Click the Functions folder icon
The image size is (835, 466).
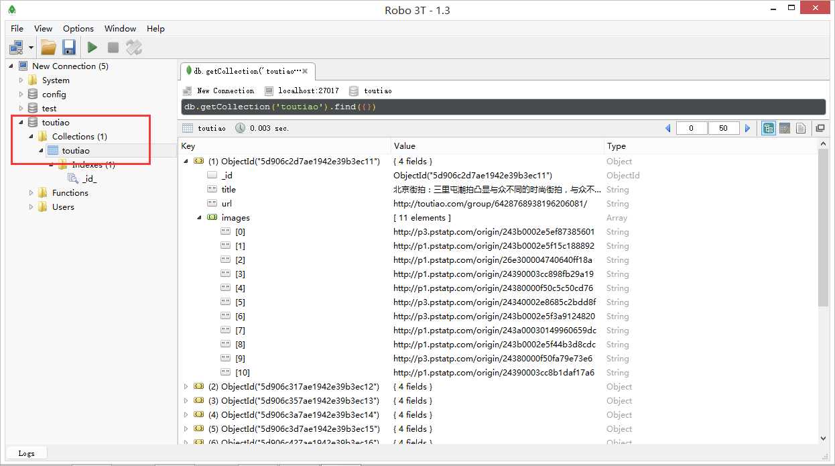42,192
